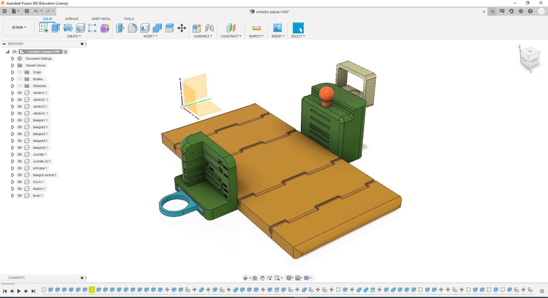
Task: Expand the Document Settings node
Action: click(13, 59)
